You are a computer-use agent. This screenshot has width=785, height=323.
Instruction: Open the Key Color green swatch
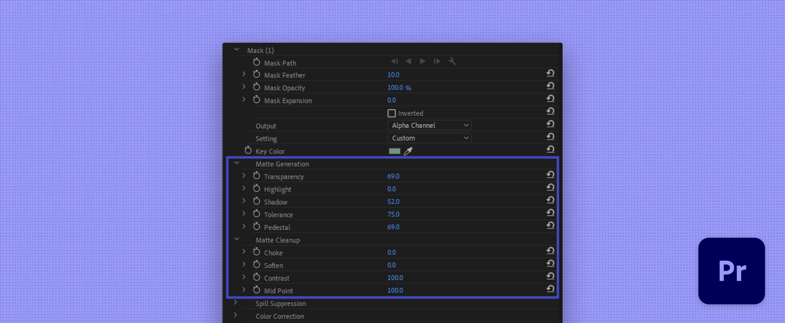[x=394, y=151]
